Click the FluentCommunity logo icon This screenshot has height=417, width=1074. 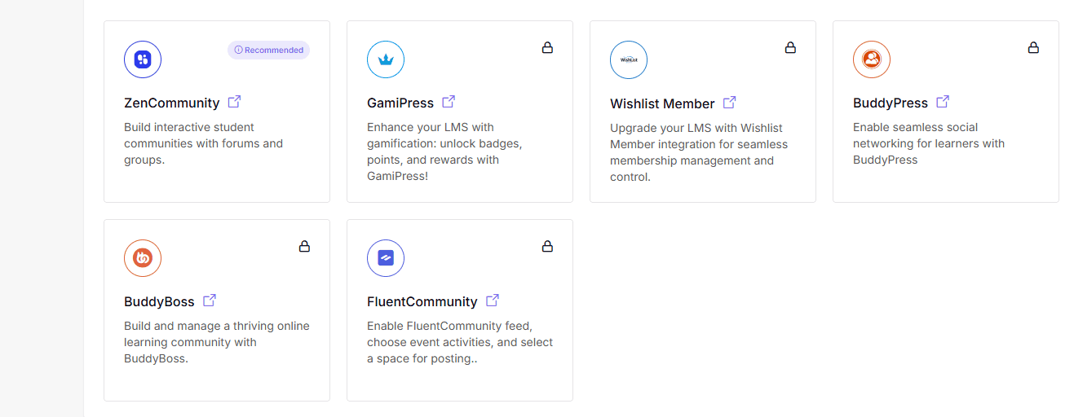386,258
